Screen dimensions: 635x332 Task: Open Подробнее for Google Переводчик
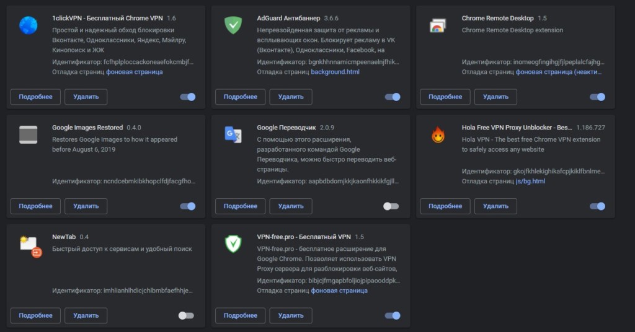point(241,206)
